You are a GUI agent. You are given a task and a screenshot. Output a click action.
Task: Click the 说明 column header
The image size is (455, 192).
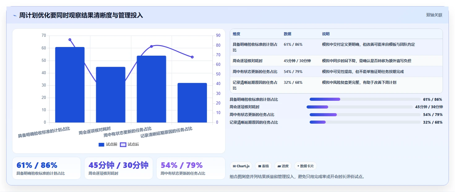[326, 34]
